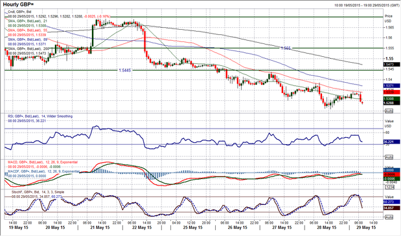Select the SMA 21 legend entry
Image resolution: width=401 pixels, height=236 pixels.
tap(26, 21)
